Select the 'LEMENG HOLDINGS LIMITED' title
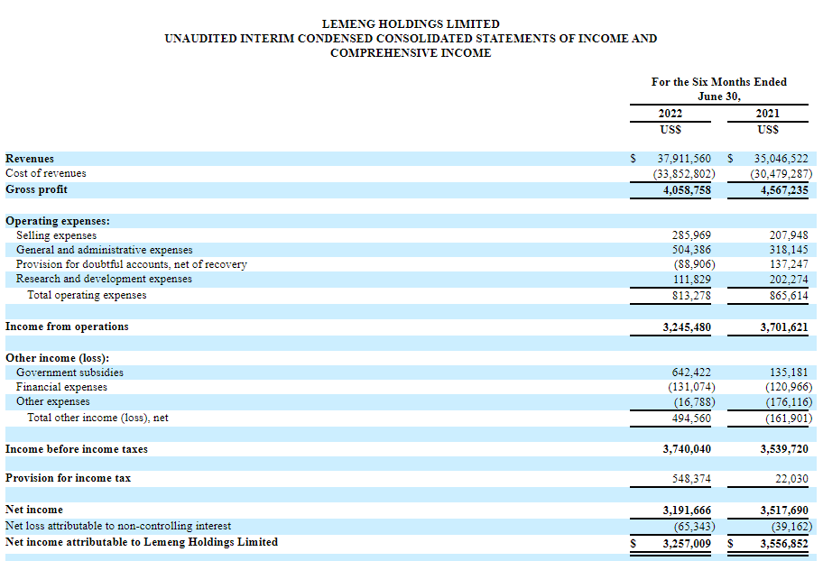Image resolution: width=823 pixels, height=561 pixels. point(411,24)
